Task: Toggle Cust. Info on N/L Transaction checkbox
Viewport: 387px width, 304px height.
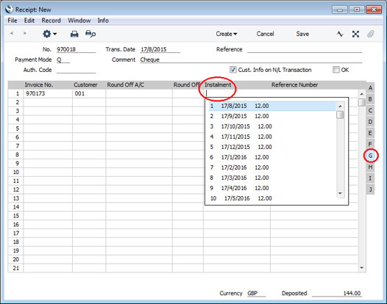Action: point(233,70)
